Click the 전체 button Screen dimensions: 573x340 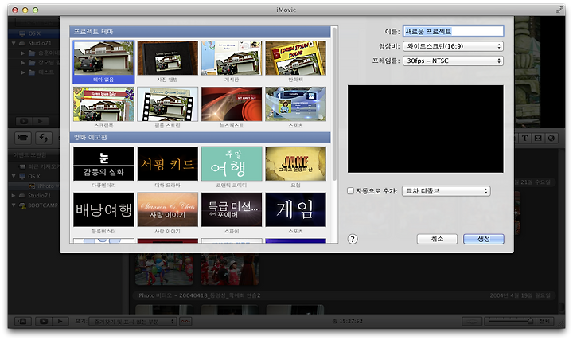pos(544,322)
